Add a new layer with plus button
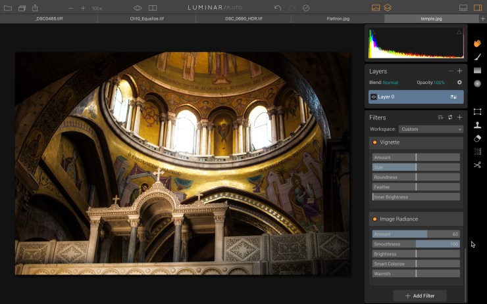Image resolution: width=487 pixels, height=304 pixels. click(459, 71)
